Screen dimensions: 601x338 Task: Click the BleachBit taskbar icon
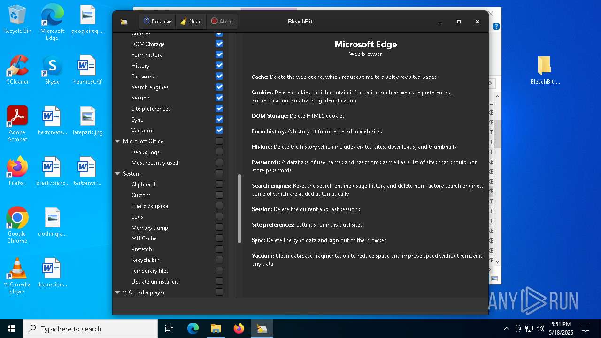click(262, 329)
